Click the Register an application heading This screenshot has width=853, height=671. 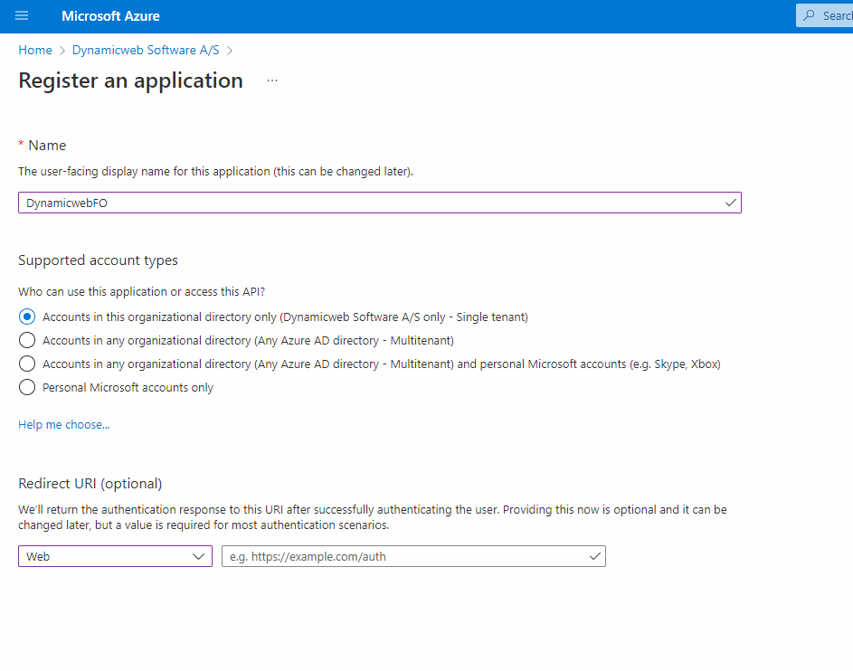coord(130,80)
